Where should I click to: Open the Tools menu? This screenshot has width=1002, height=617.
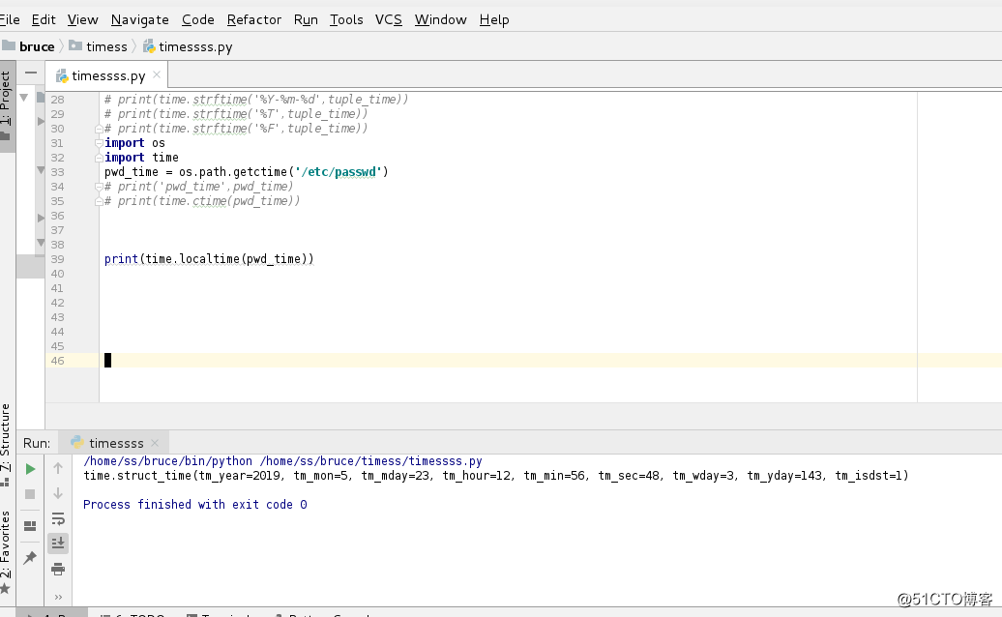click(x=346, y=19)
